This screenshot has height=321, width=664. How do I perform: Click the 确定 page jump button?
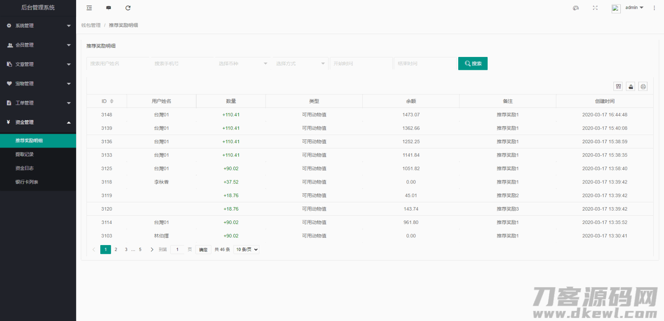[203, 250]
